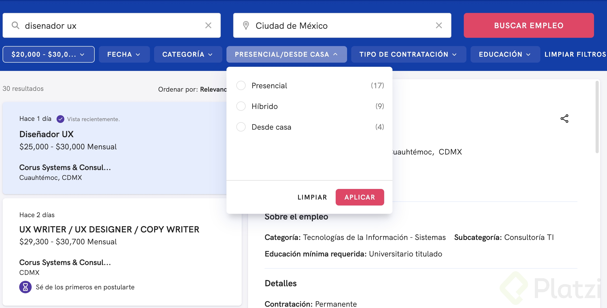The image size is (607, 308).
Task: Click the share icon on job detail
Action: [x=564, y=119]
